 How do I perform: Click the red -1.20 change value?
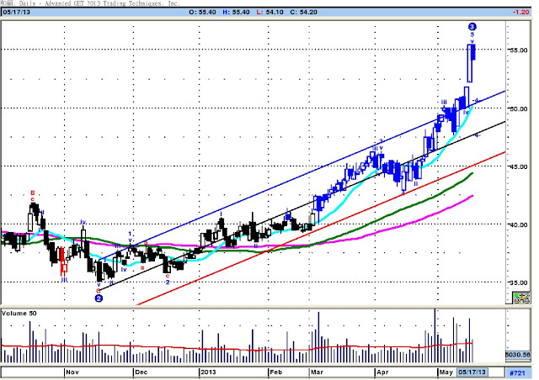click(x=520, y=12)
